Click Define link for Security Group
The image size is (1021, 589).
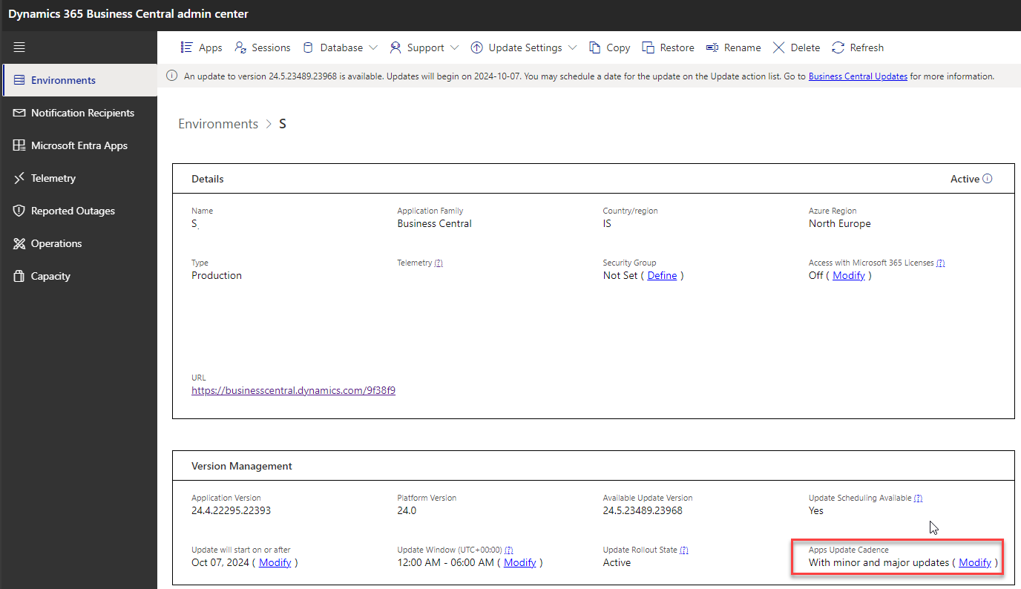pyautogui.click(x=662, y=275)
